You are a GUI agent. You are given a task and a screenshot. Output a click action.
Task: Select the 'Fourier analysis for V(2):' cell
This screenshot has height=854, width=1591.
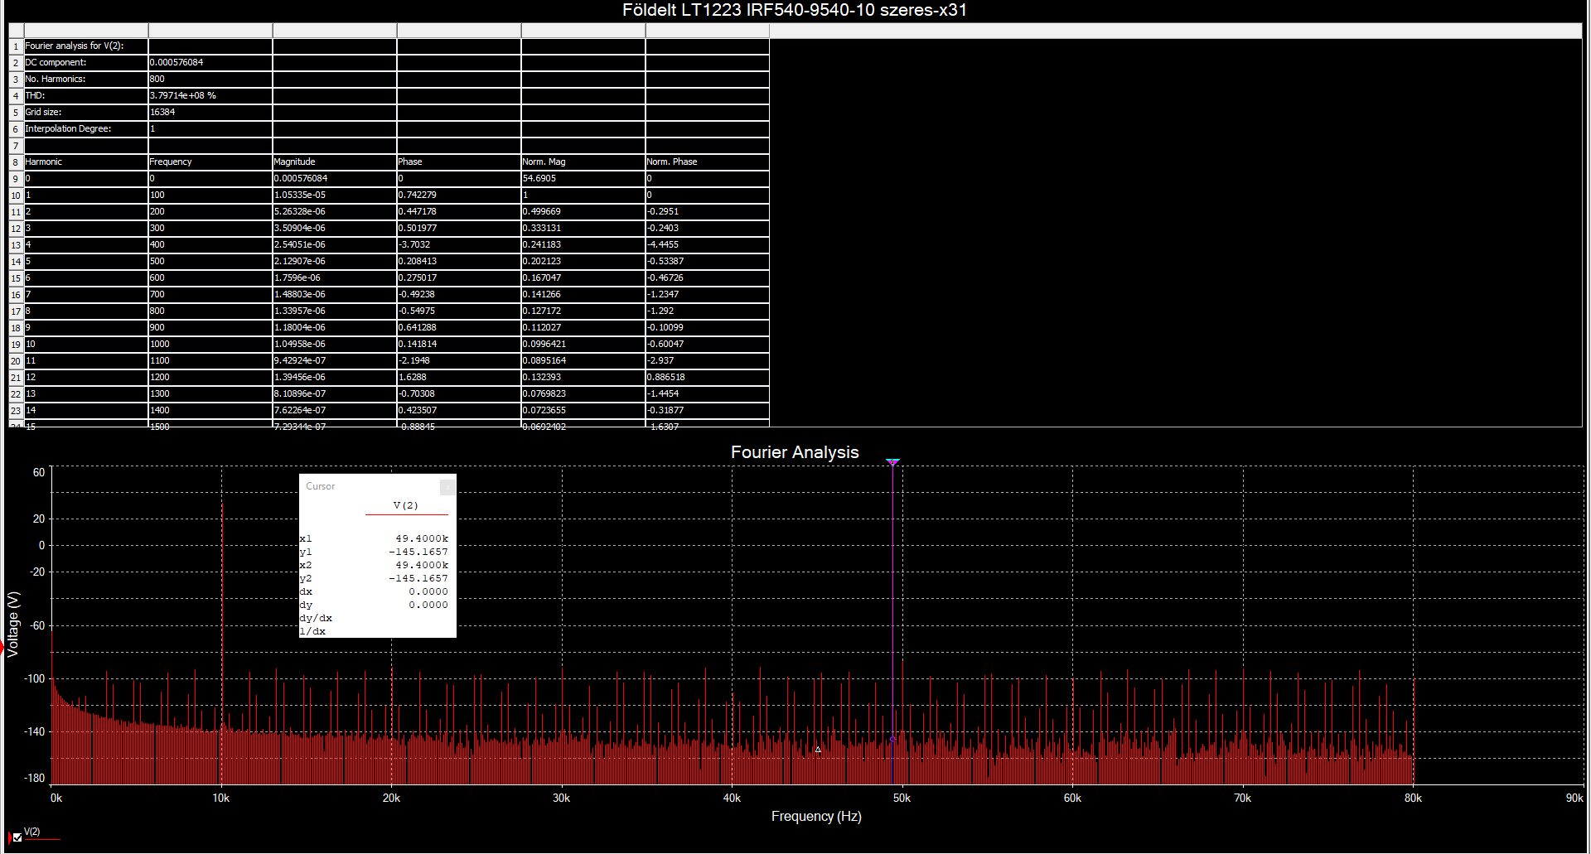[86, 46]
